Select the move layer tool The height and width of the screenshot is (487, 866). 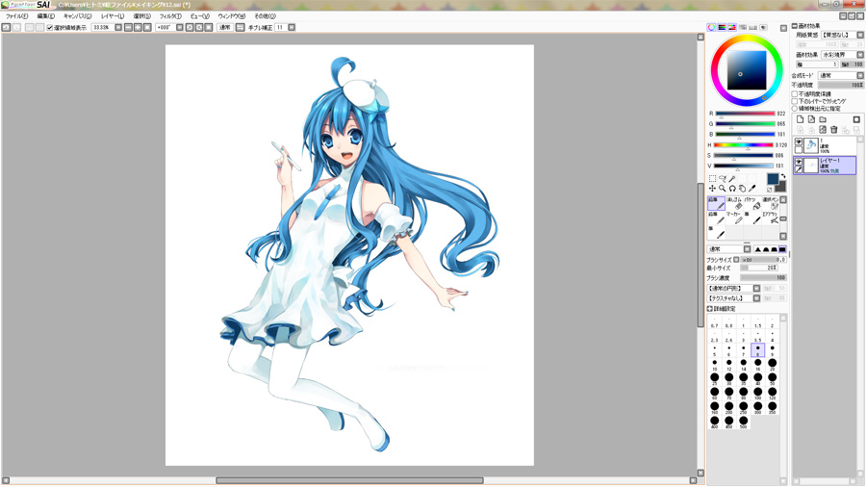click(x=712, y=189)
